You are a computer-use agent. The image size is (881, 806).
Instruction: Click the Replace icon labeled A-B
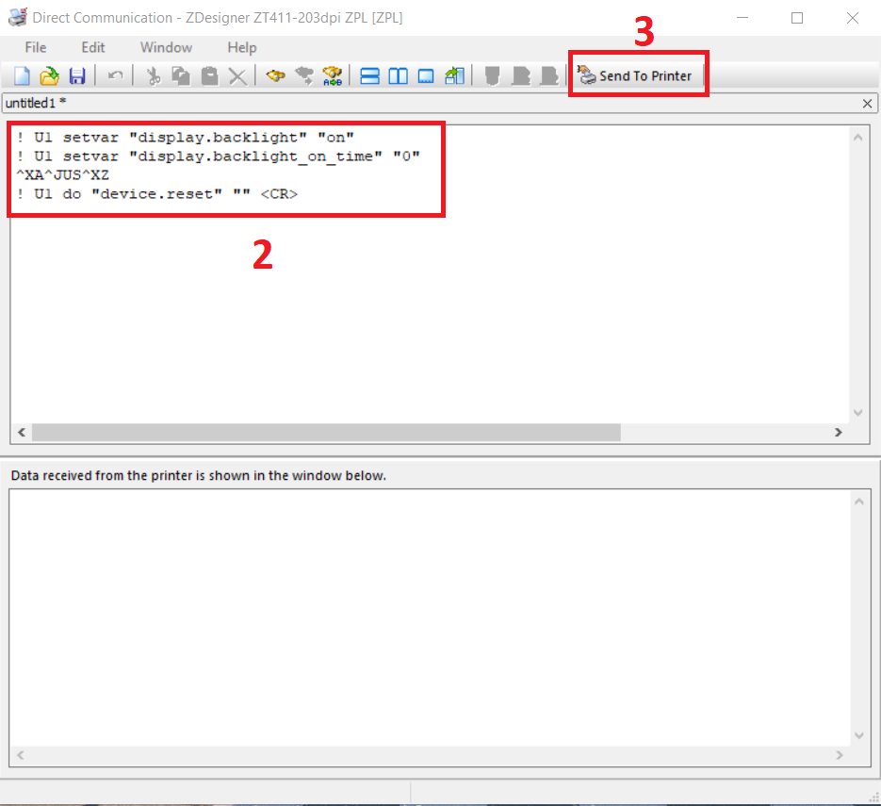click(332, 76)
